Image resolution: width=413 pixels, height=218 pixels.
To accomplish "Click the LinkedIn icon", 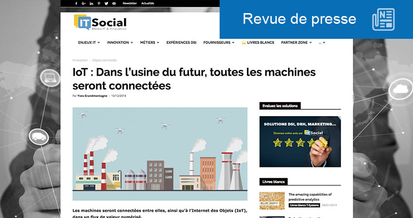I will 91,3.
